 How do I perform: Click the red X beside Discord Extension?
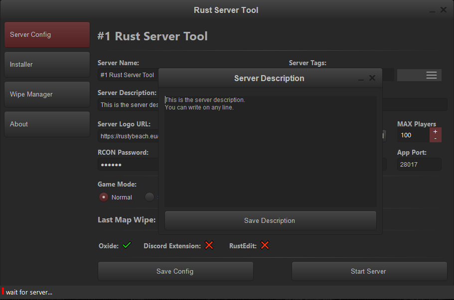[209, 245]
